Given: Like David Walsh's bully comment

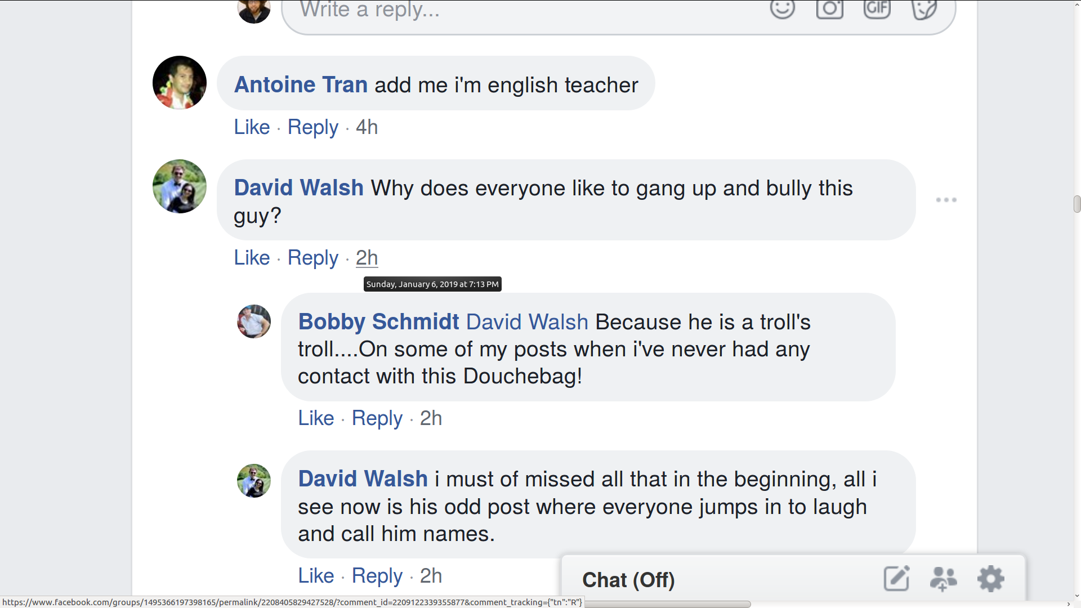Looking at the screenshot, I should click(x=252, y=258).
